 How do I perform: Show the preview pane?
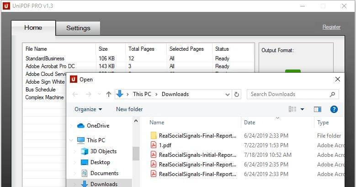[318, 109]
